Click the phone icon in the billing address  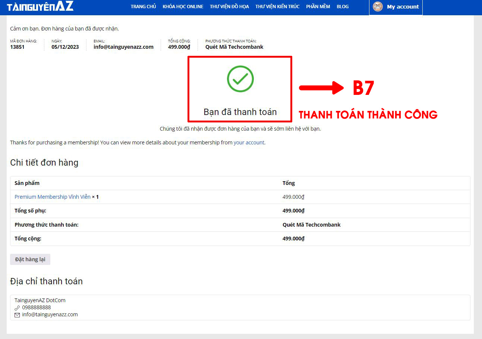pyautogui.click(x=17, y=308)
